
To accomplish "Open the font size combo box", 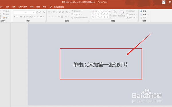I will [31, 12].
